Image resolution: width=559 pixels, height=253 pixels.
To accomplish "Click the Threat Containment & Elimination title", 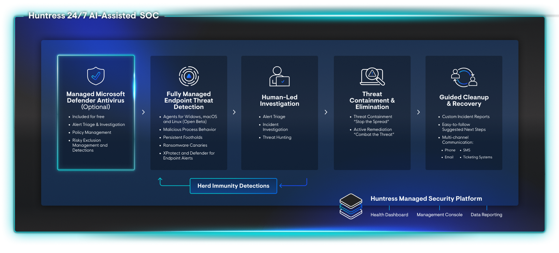I will [x=372, y=100].
